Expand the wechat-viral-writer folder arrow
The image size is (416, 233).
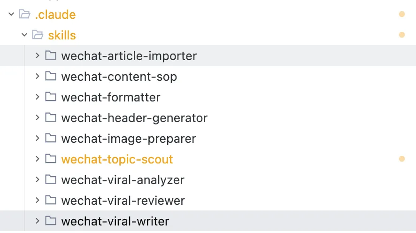point(38,221)
